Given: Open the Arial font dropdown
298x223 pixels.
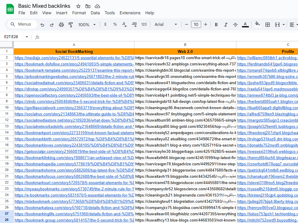Looking at the screenshot, I should coord(166,24).
